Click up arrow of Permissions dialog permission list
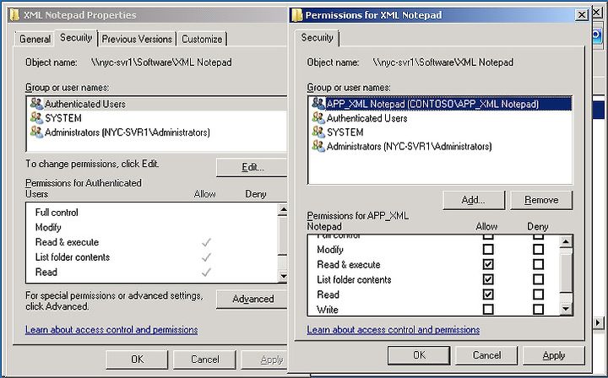Screen dimensions: 608x378 566,242
